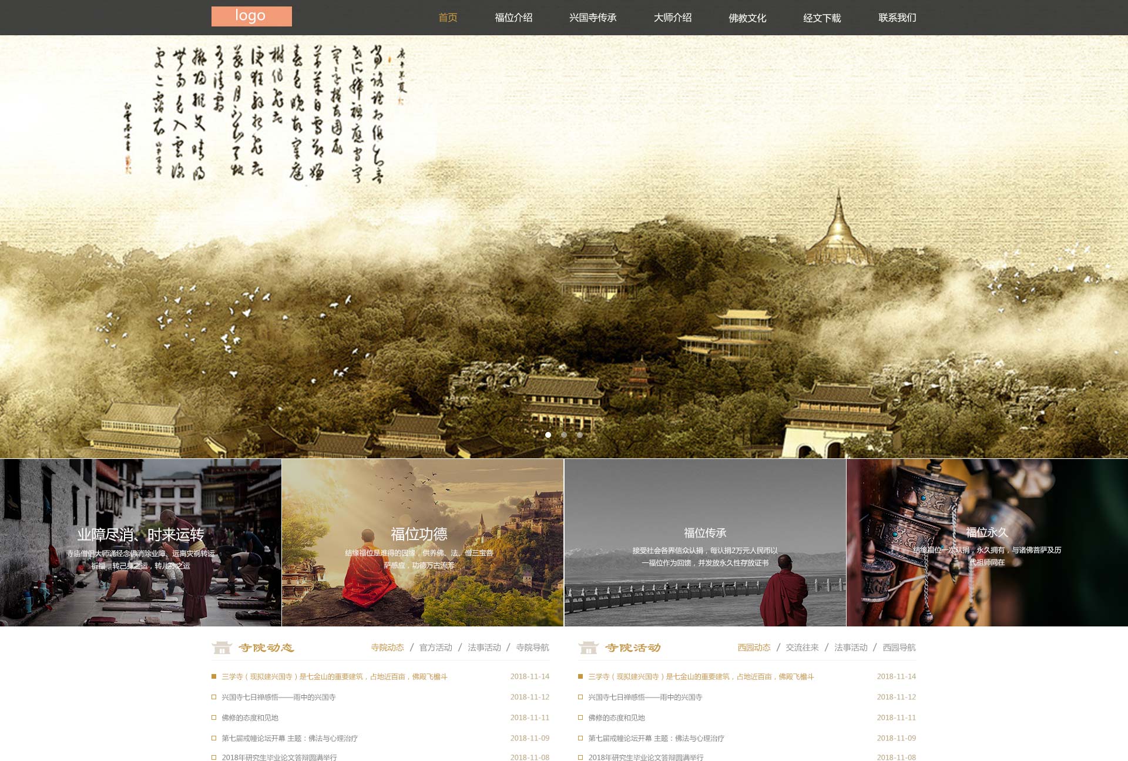
Task: Switch to the 法事活动 tab under 寺院动态
Action: pyautogui.click(x=484, y=648)
